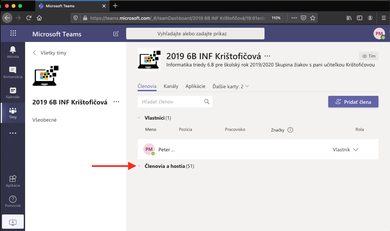The image size is (390, 231).
Task: Open the Všeobecné channel
Action: coord(45,120)
